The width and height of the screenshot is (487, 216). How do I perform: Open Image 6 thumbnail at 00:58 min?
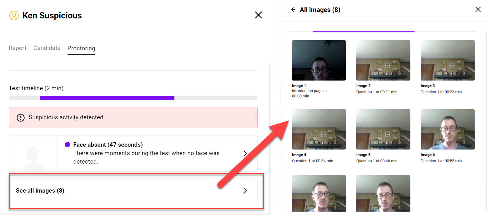pos(448,130)
